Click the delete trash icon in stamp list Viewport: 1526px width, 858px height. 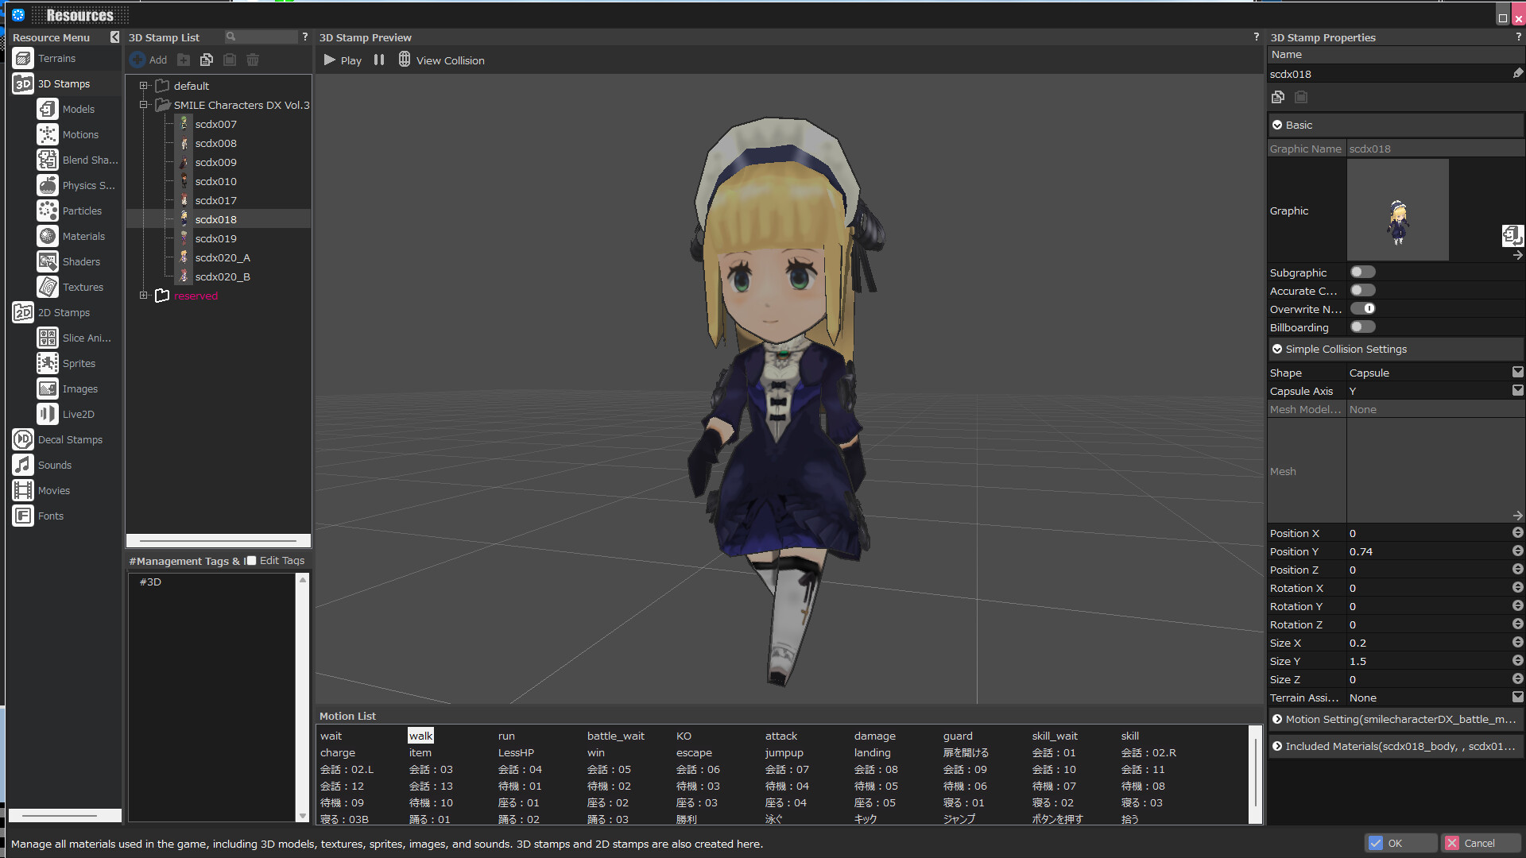pos(253,60)
